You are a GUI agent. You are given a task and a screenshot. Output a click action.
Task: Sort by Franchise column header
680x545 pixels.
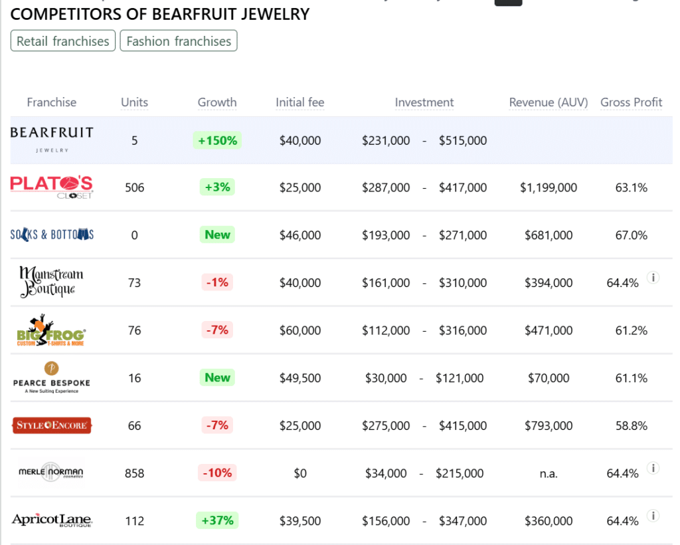pyautogui.click(x=52, y=102)
